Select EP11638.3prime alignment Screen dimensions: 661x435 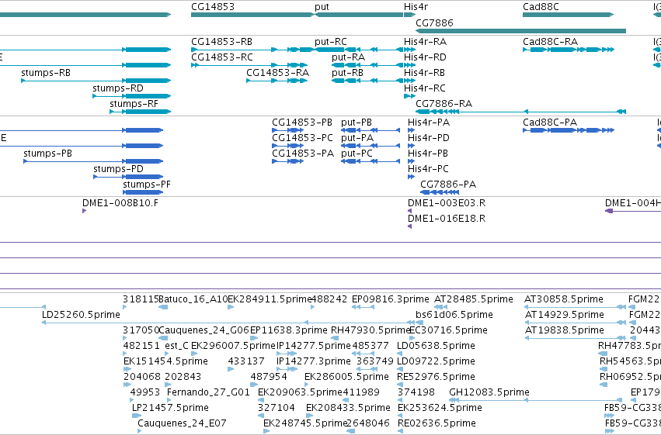pos(254,338)
